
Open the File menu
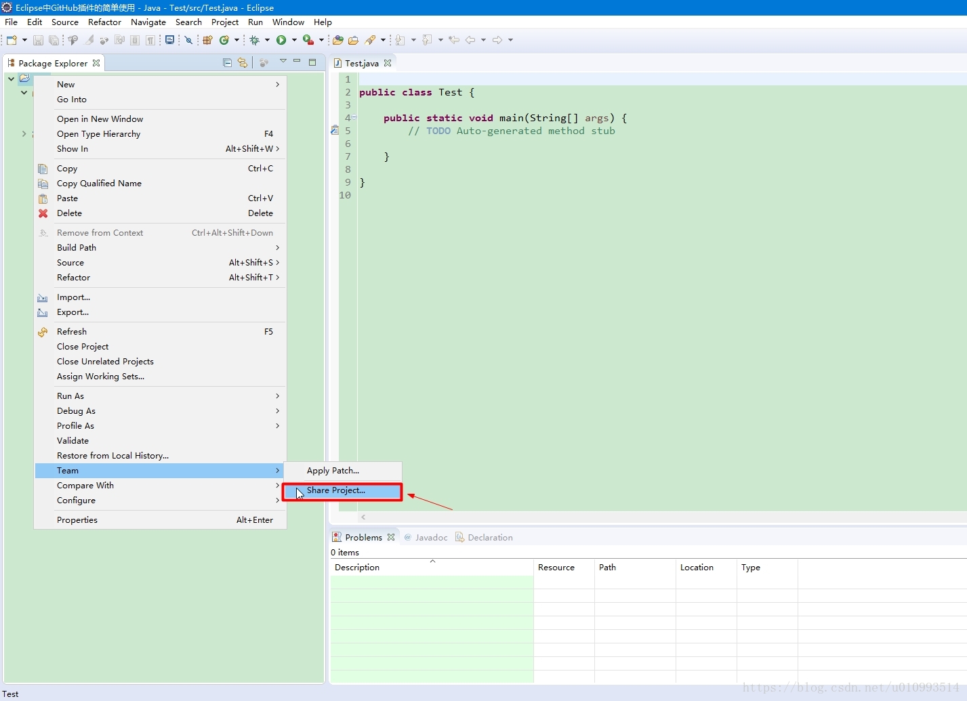tap(12, 22)
